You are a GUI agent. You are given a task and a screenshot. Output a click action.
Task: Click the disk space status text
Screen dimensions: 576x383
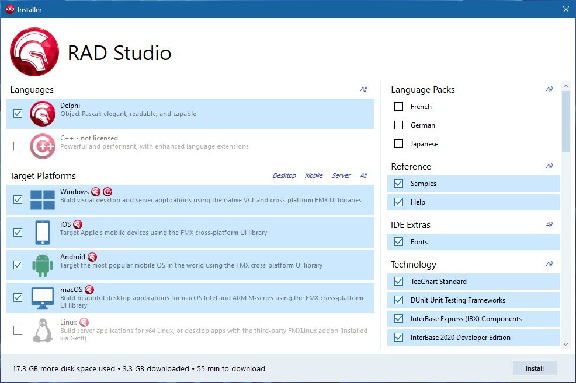coord(139,368)
